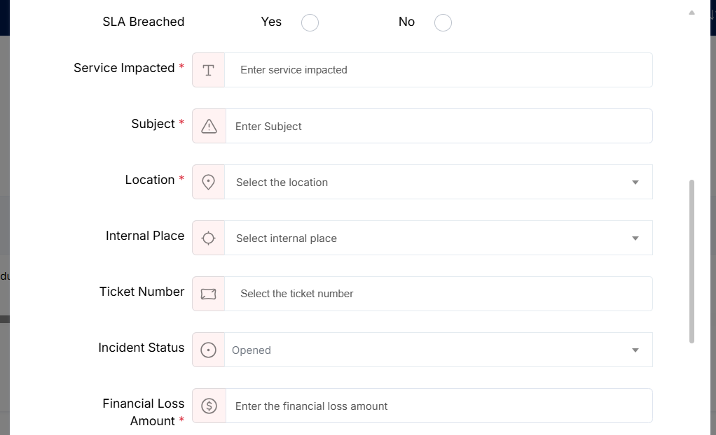Click the Incident Status dropdown arrow
The image size is (716, 435).
coord(635,350)
